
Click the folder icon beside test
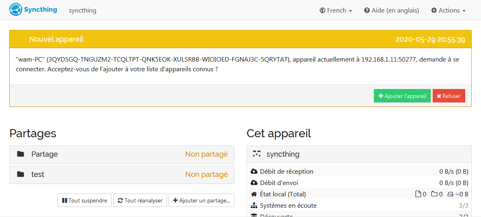[21, 174]
